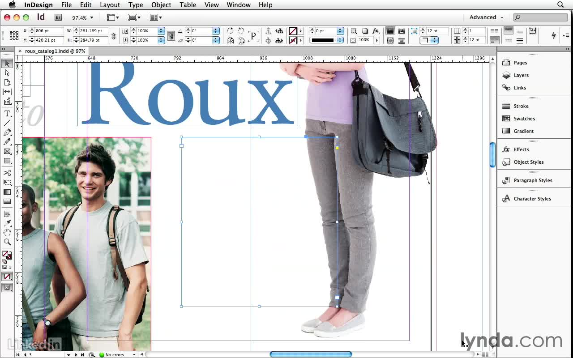Open the Table menu

[188, 5]
